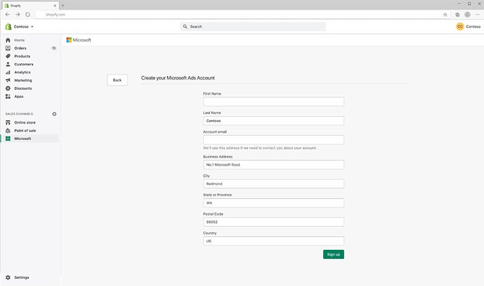Click the Orders inbox icon

tap(8, 48)
